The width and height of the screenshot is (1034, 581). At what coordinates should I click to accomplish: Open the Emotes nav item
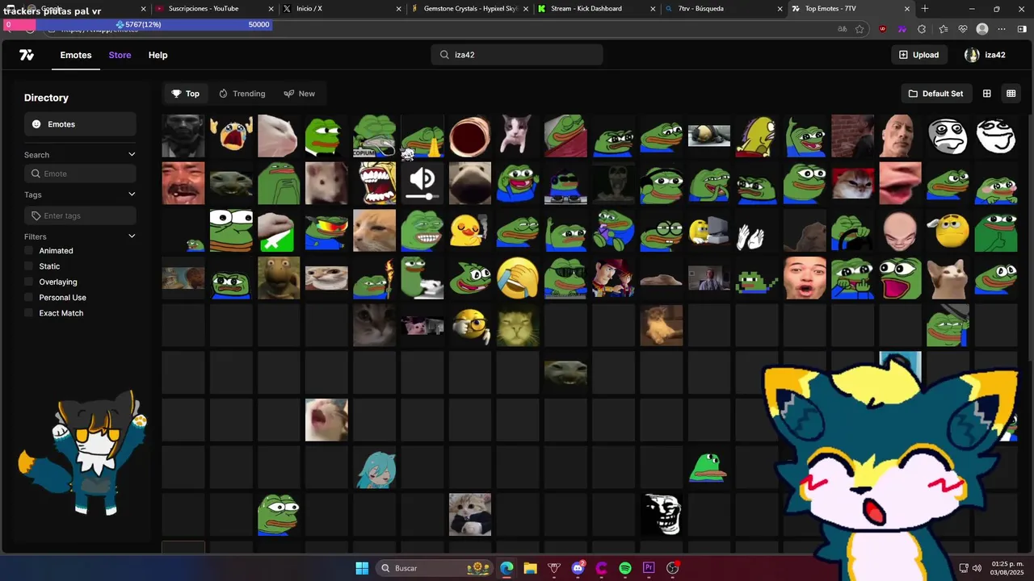click(x=76, y=55)
